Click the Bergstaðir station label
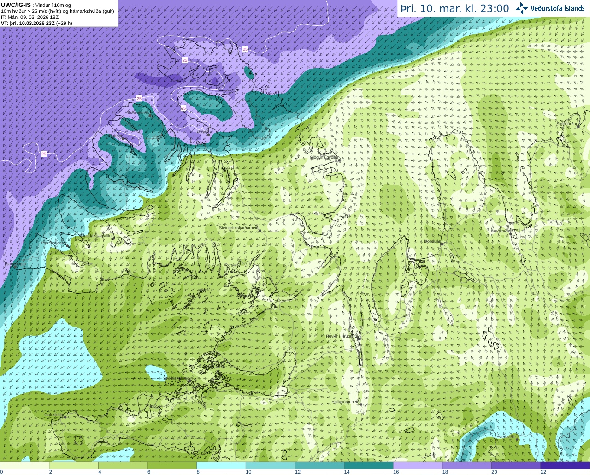This screenshot has width=590, height=475. coord(500,231)
